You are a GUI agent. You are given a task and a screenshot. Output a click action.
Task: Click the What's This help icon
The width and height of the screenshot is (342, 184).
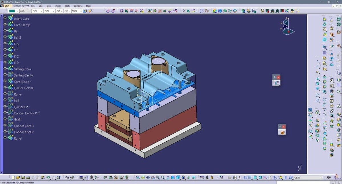click(59, 177)
